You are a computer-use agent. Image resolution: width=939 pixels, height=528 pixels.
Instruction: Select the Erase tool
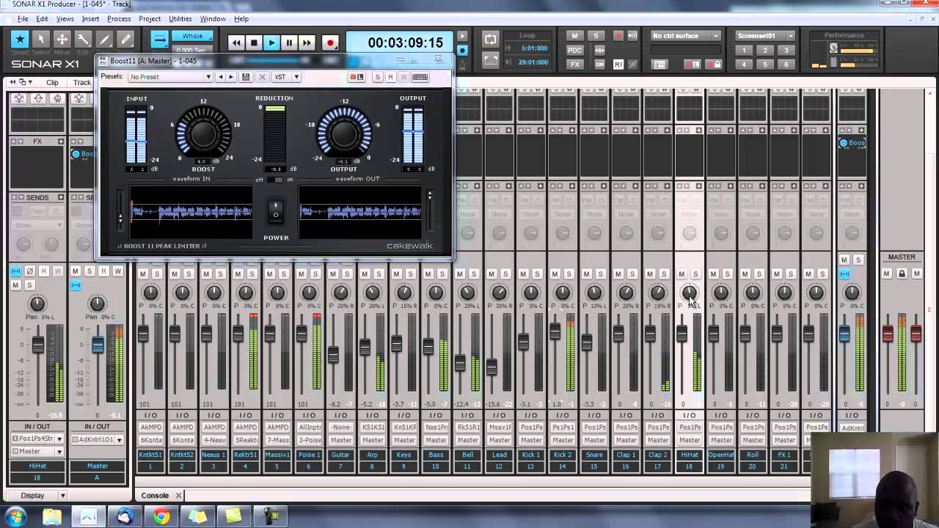click(126, 40)
